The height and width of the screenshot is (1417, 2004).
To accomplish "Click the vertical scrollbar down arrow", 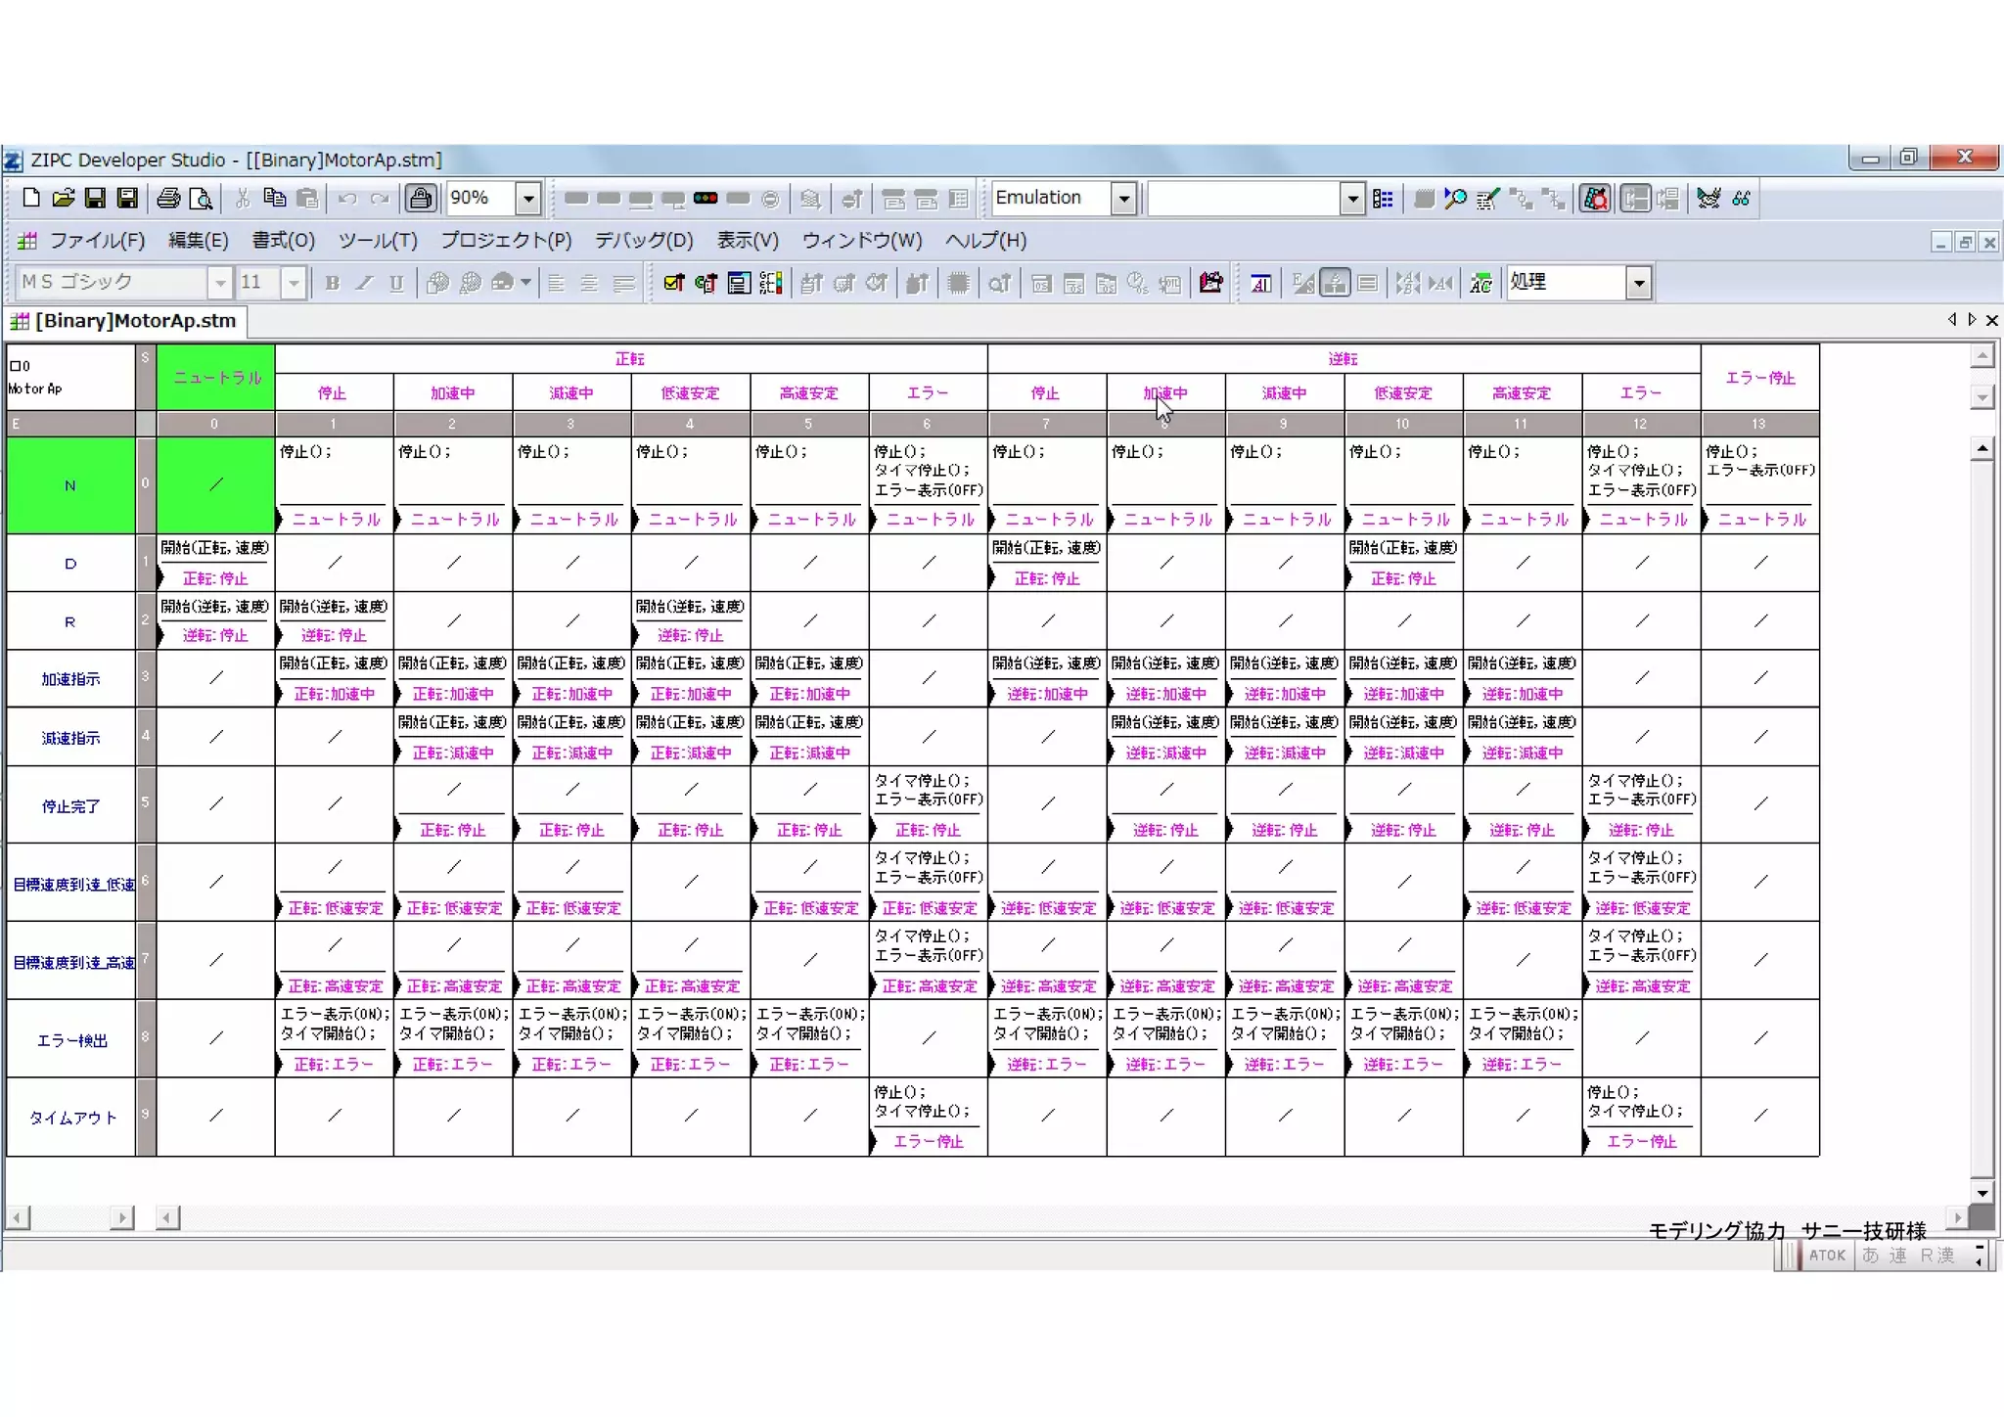I will click(x=1982, y=1193).
